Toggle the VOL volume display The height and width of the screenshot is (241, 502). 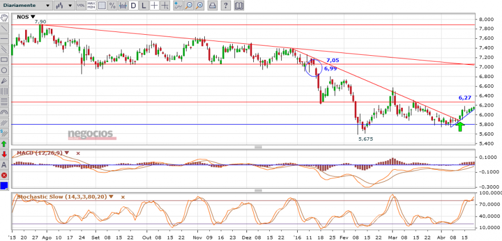click(80, 6)
